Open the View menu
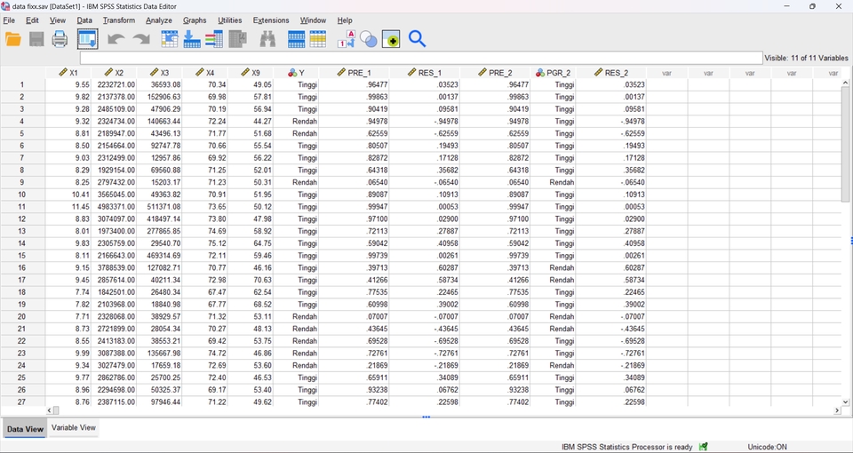The image size is (853, 453). click(58, 20)
